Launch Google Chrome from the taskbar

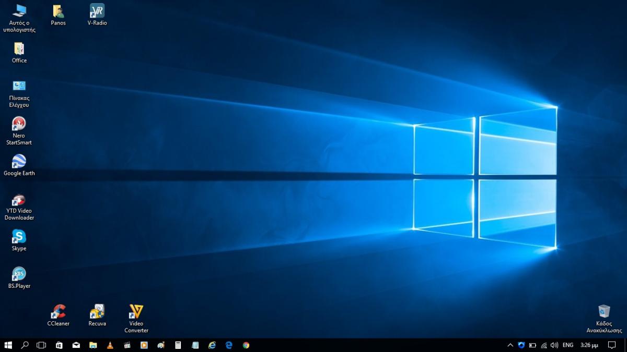pyautogui.click(x=246, y=345)
